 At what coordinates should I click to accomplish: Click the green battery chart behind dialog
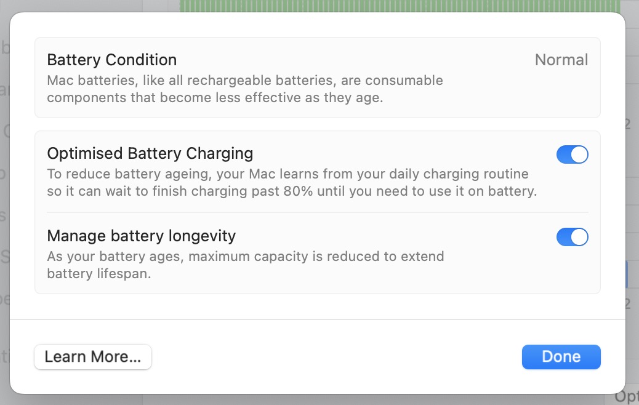pos(400,6)
